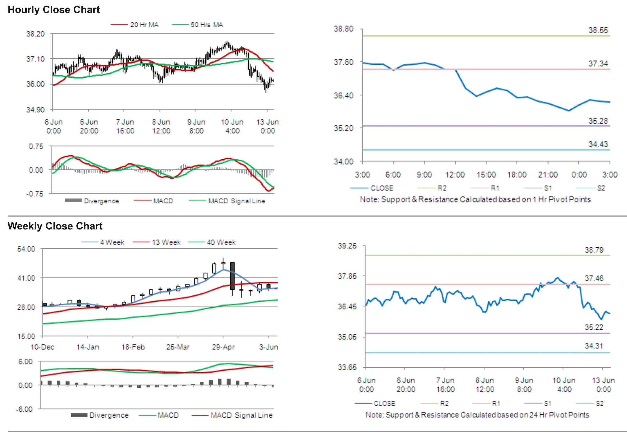Click the "54.00" weekly y-axis value
The image size is (627, 432).
(26, 249)
